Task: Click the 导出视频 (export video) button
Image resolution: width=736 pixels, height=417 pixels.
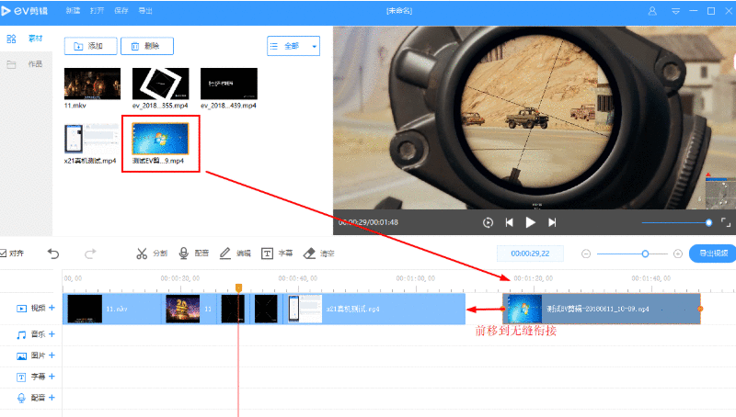Action: pos(712,254)
